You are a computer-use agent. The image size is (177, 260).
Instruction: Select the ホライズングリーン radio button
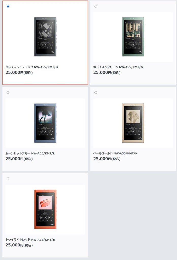[96, 6]
